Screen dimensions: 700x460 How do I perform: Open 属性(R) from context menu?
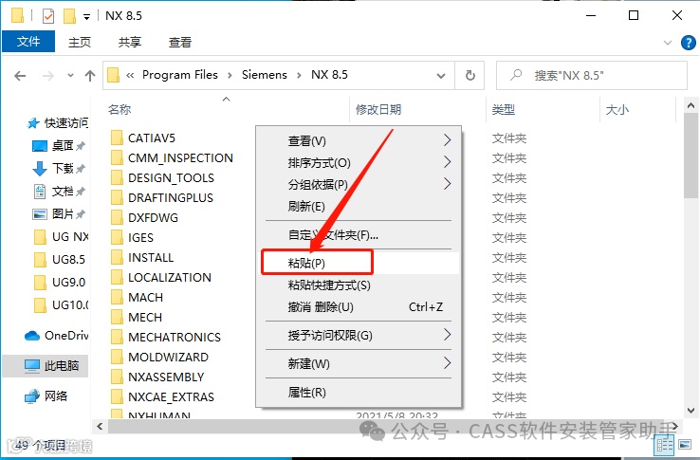click(359, 392)
